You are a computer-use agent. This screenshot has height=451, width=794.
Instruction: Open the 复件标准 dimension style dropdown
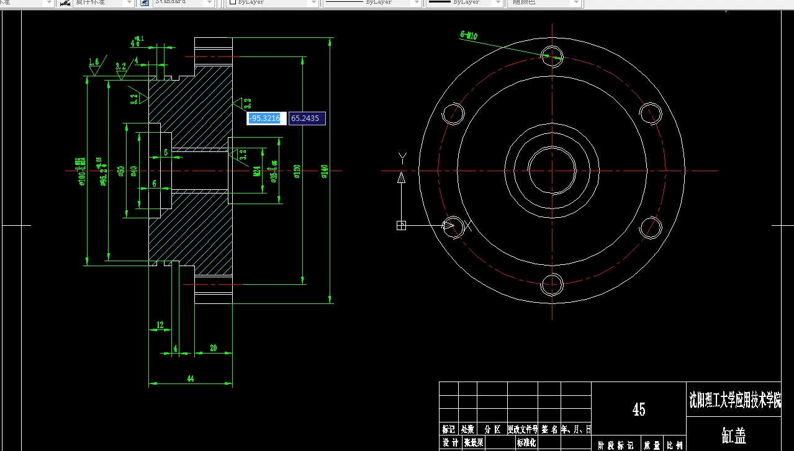(x=129, y=2)
